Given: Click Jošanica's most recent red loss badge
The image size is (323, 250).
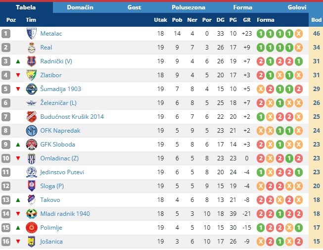Looking at the screenshot, I should (298, 242).
